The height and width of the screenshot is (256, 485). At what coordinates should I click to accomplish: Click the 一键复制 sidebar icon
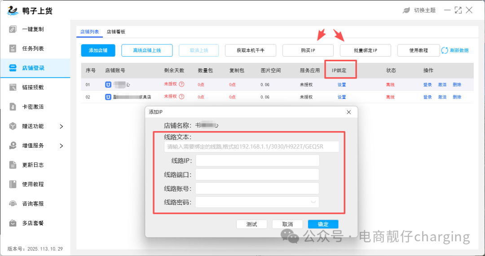tap(13, 29)
